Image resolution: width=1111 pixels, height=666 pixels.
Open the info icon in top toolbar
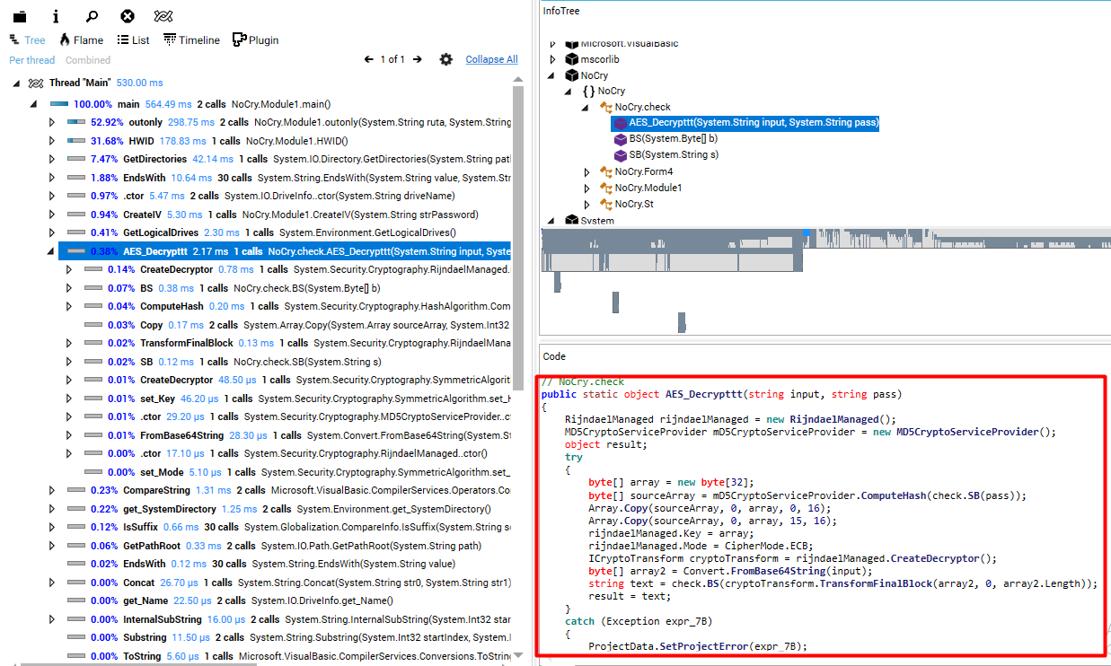point(56,16)
